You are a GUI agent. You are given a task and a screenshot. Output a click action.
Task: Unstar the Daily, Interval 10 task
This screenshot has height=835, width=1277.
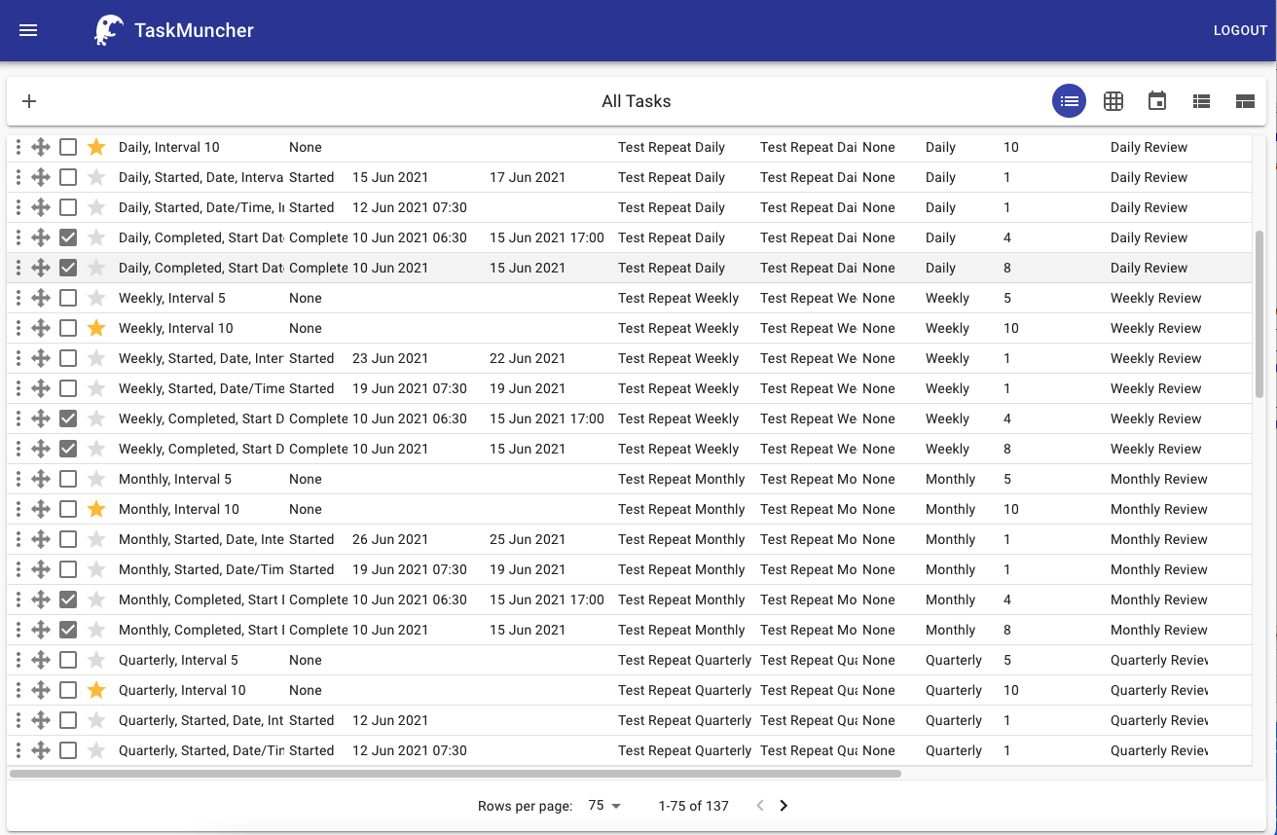(95, 148)
